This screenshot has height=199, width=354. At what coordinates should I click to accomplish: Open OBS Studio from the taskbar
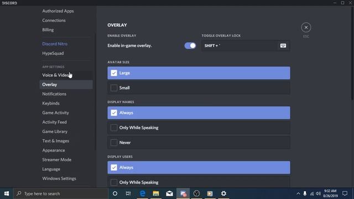tap(196, 193)
